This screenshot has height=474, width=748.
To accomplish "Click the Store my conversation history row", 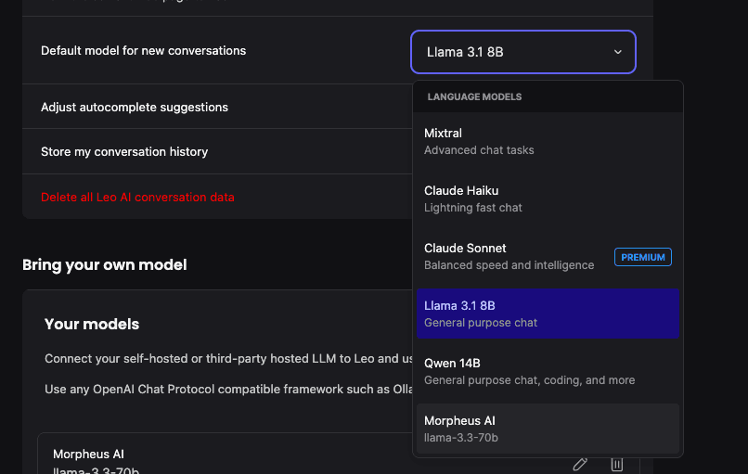I will [x=124, y=152].
